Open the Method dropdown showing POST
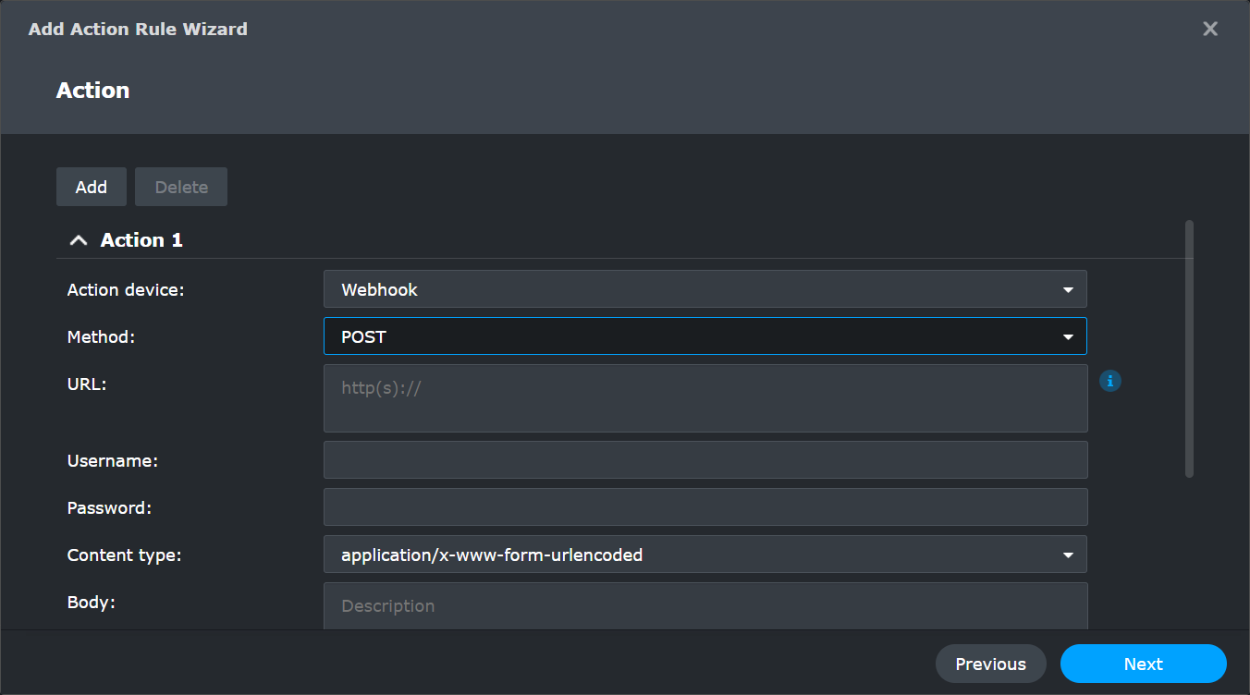This screenshot has width=1250, height=695. 1068,335
